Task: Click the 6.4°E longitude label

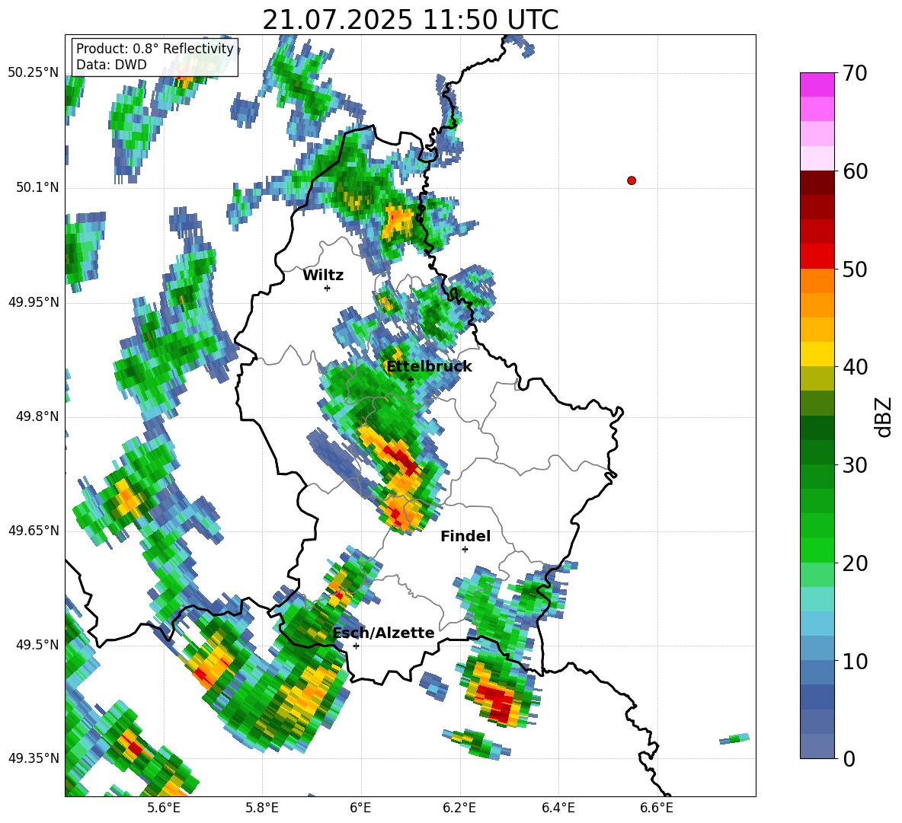Action: [558, 808]
